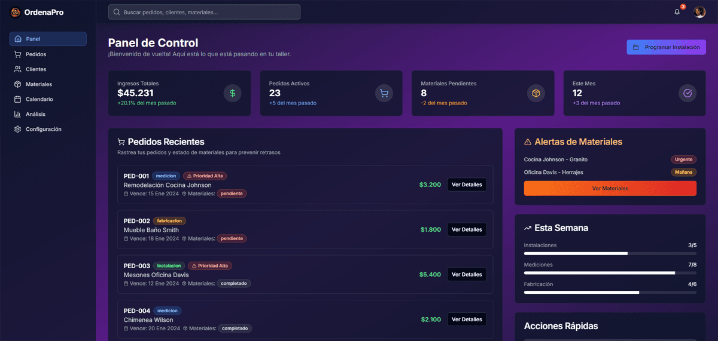Click the dollar sign income icon
Image resolution: width=718 pixels, height=341 pixels.
coord(233,93)
